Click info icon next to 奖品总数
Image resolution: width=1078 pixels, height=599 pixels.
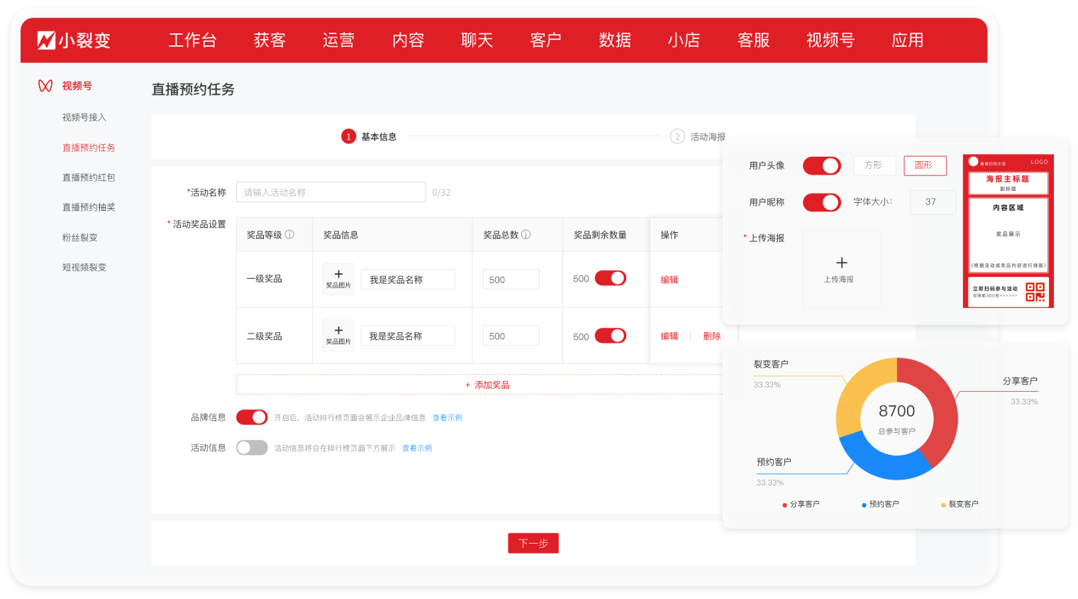tap(526, 235)
